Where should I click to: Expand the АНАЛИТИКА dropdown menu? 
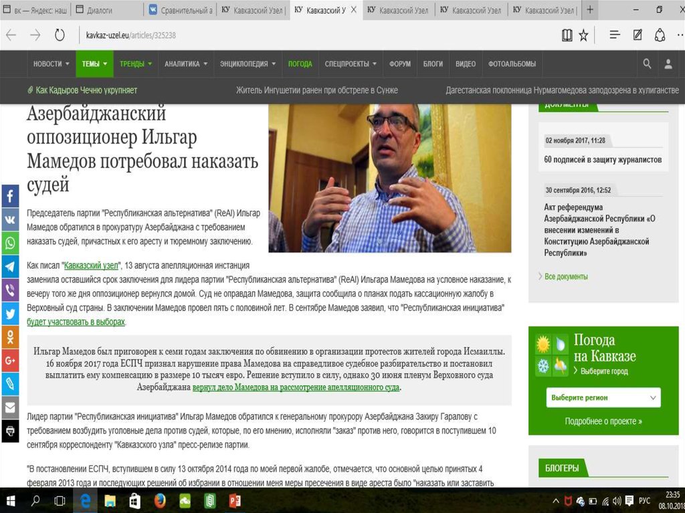[185, 64]
